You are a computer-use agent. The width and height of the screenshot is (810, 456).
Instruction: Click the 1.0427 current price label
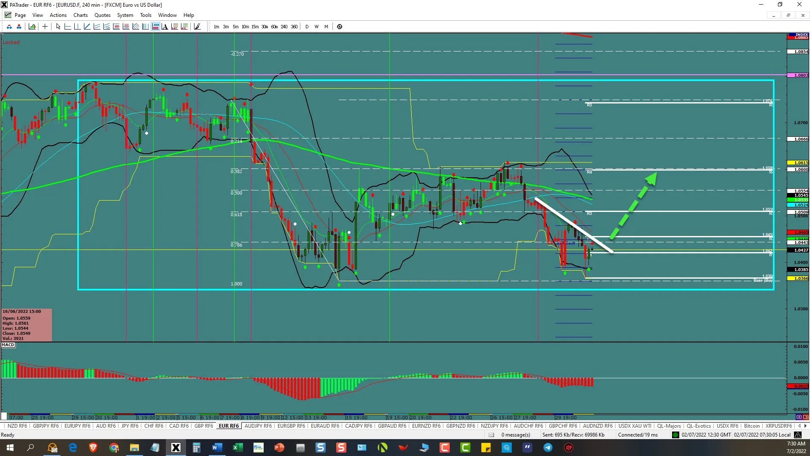point(798,250)
